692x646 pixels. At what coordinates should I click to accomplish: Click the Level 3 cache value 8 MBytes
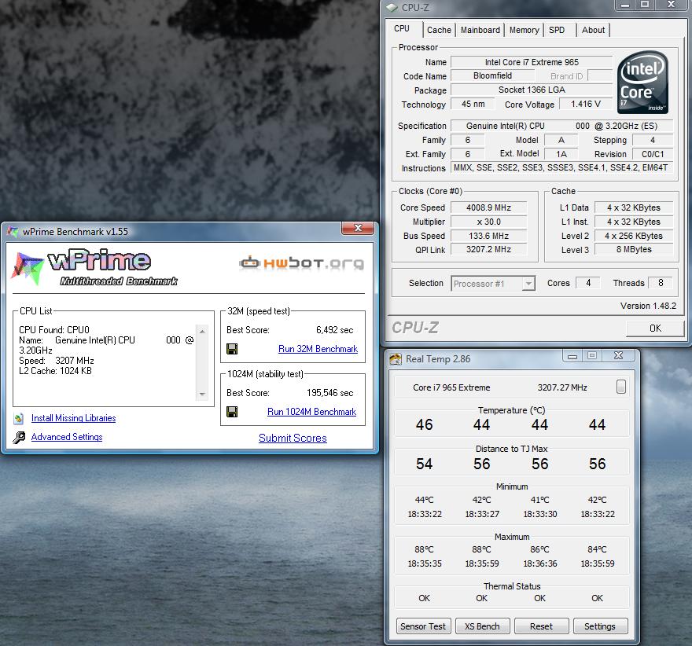pos(634,250)
